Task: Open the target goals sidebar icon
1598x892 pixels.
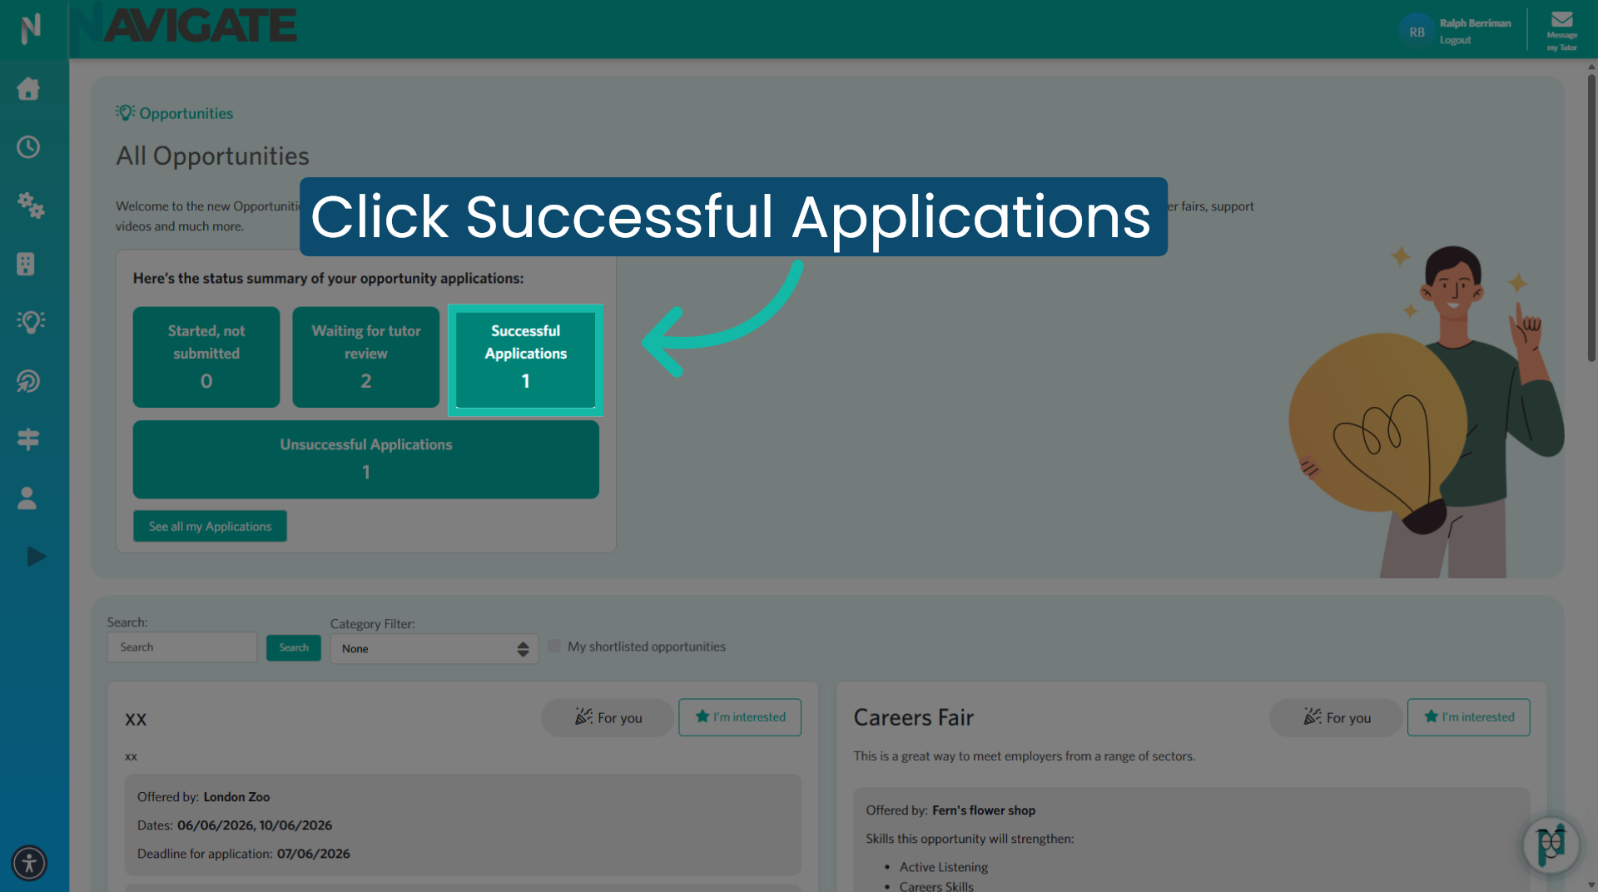Action: pyautogui.click(x=28, y=381)
